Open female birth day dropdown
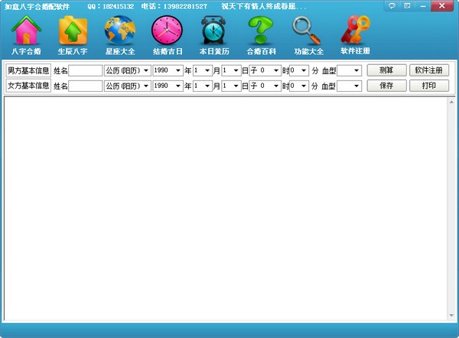459x338 pixels. (231, 86)
